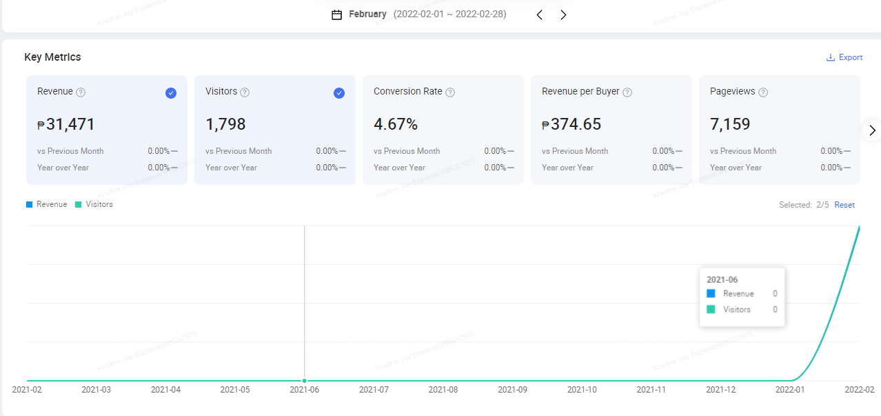881x416 pixels.
Task: Uncheck the Revenue metric checkmark
Action: (171, 93)
